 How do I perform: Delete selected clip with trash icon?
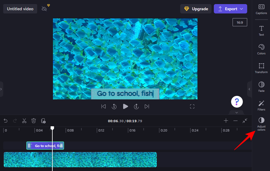(x=34, y=121)
